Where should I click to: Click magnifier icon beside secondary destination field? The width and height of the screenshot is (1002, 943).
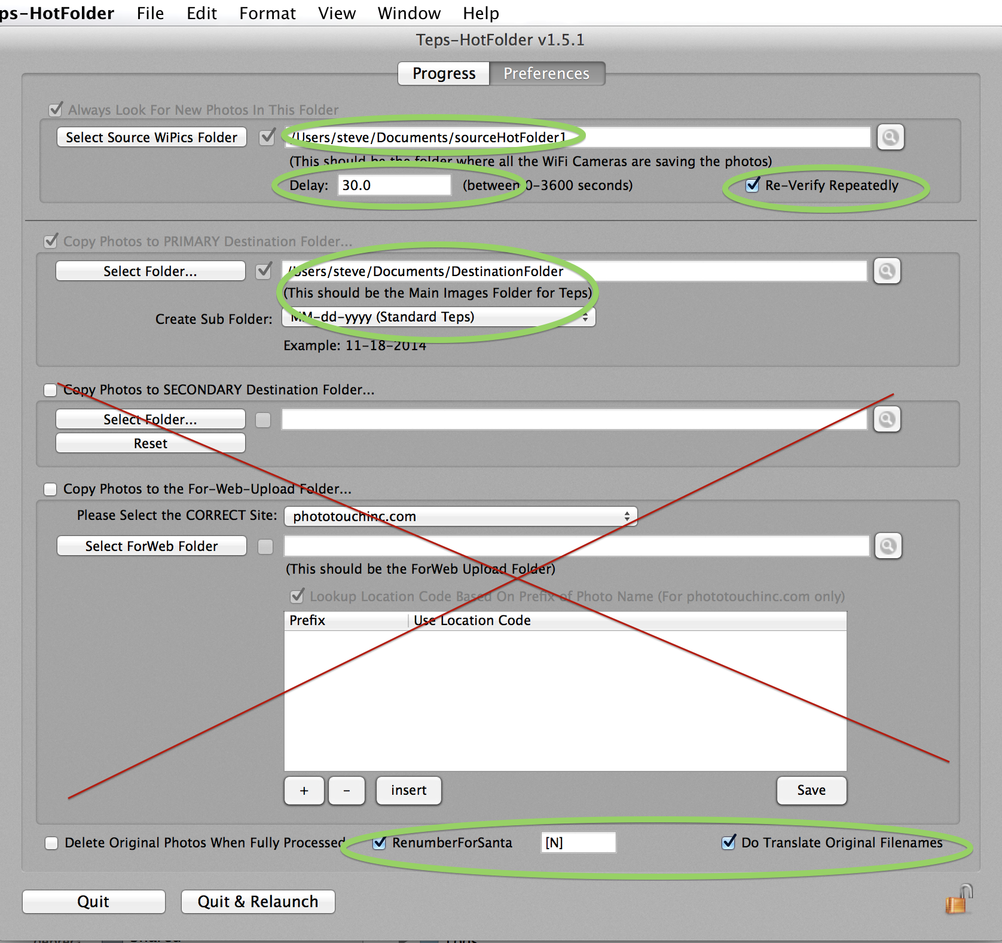pyautogui.click(x=887, y=420)
